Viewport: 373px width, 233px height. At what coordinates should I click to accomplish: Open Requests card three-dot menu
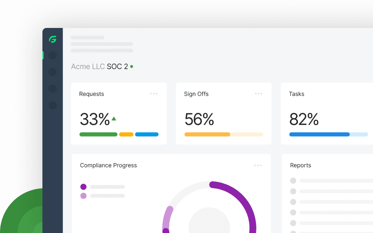click(x=154, y=94)
